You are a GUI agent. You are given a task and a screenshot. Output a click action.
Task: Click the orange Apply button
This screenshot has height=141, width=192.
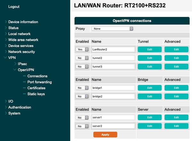105,135
